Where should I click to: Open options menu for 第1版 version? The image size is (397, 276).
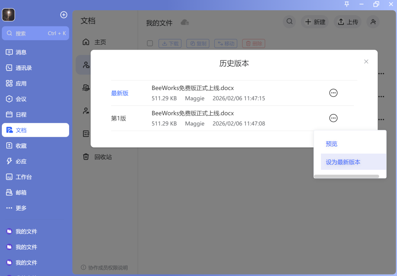(x=333, y=118)
